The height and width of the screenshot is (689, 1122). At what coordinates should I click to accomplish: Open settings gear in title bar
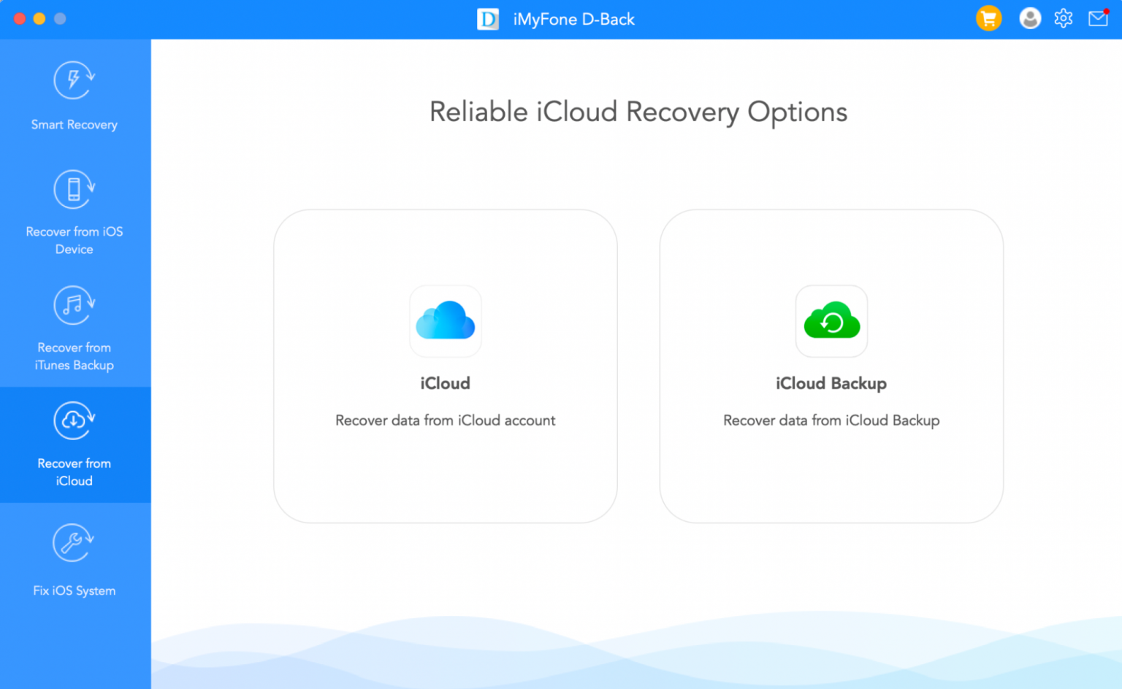coord(1064,18)
